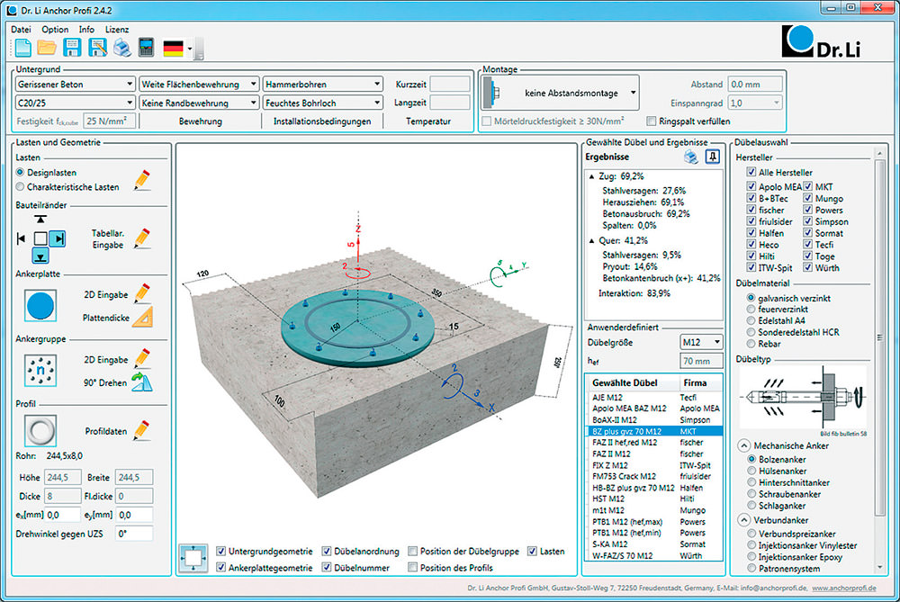Open the Keine Randbewehrung dropdown

199,103
